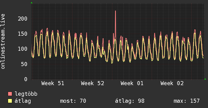Select the átlag legend label beside the yellow swatch
The image size is (208, 108).
coord(23,101)
